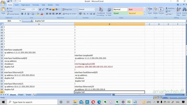Open File Explorer from the taskbar
The width and height of the screenshot is (187, 105).
[75, 102]
